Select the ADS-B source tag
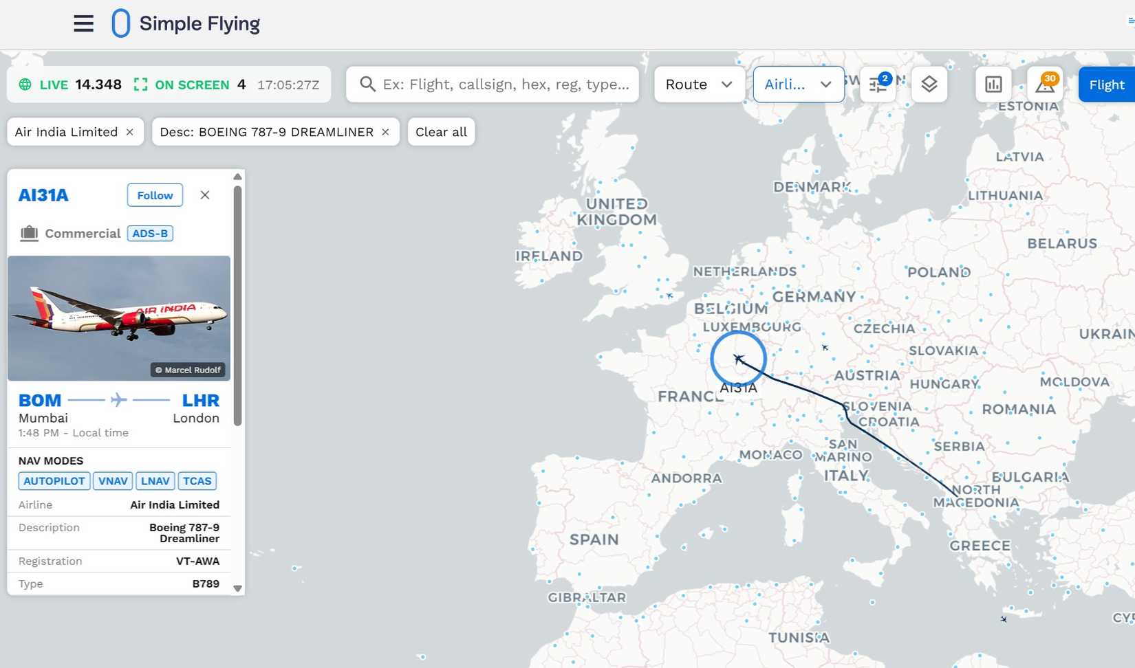 tap(150, 234)
